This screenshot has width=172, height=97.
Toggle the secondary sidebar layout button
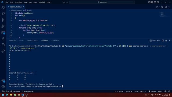[155, 2]
